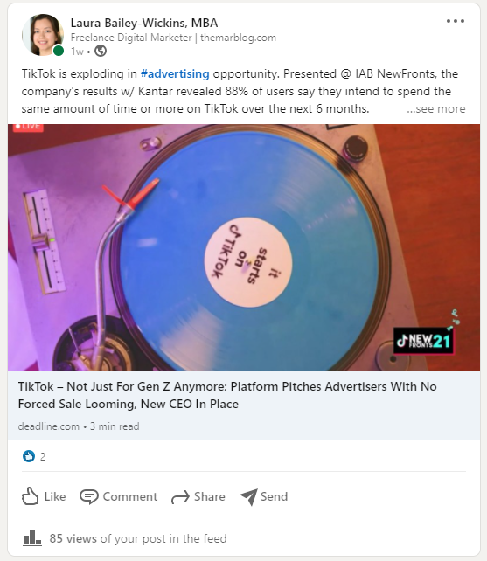This screenshot has width=487, height=561.
Task: Follow the #advertising hashtag link
Action: coord(175,73)
